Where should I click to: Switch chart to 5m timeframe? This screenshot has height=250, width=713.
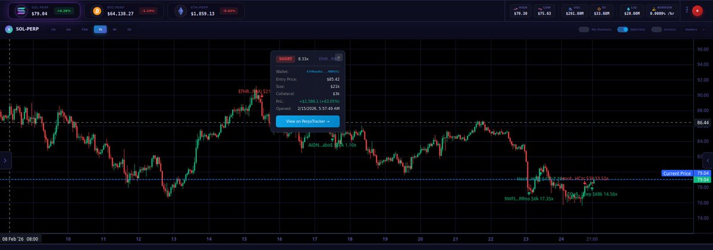(68, 30)
